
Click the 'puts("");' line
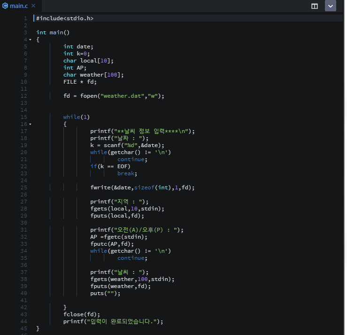(105, 293)
